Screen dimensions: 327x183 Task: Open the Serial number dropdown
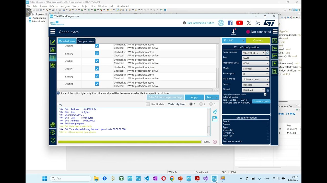click(x=254, y=53)
